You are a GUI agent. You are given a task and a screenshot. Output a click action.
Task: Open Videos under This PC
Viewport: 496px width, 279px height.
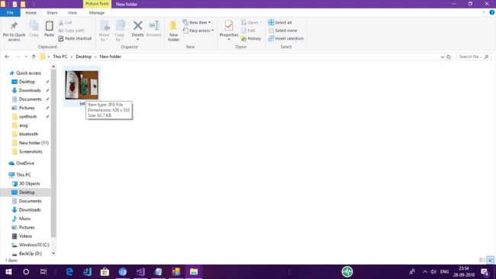click(x=25, y=236)
